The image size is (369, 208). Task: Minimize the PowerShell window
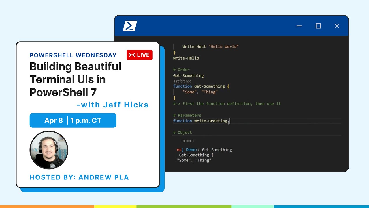pos(299,26)
